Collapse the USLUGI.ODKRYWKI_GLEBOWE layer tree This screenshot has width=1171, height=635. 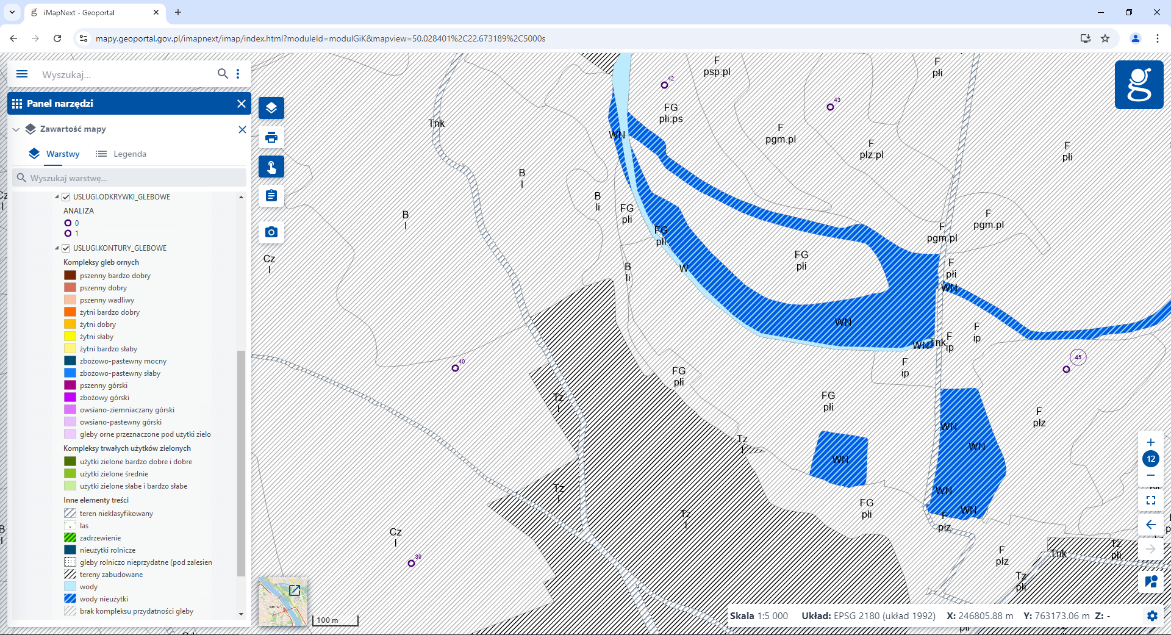[57, 197]
